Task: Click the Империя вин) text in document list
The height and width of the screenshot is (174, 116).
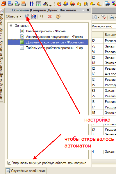Action: click(102, 26)
